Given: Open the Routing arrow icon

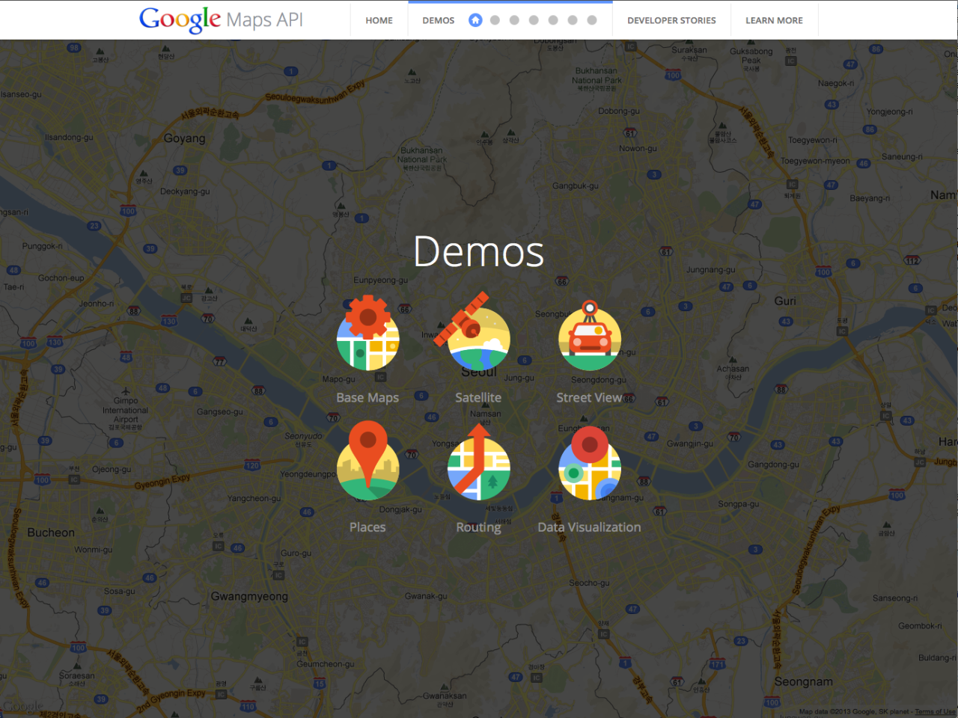Looking at the screenshot, I should [479, 462].
